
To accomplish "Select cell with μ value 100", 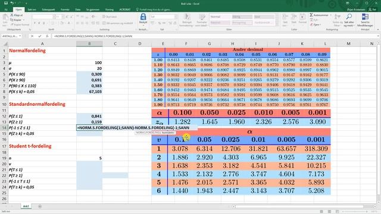I will pyautogui.click(x=89, y=62).
